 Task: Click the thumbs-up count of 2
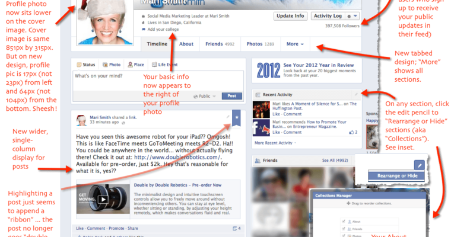353,133
